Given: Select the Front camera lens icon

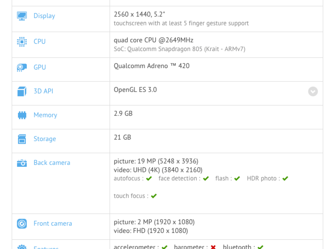Looking at the screenshot, I should click(x=22, y=224).
